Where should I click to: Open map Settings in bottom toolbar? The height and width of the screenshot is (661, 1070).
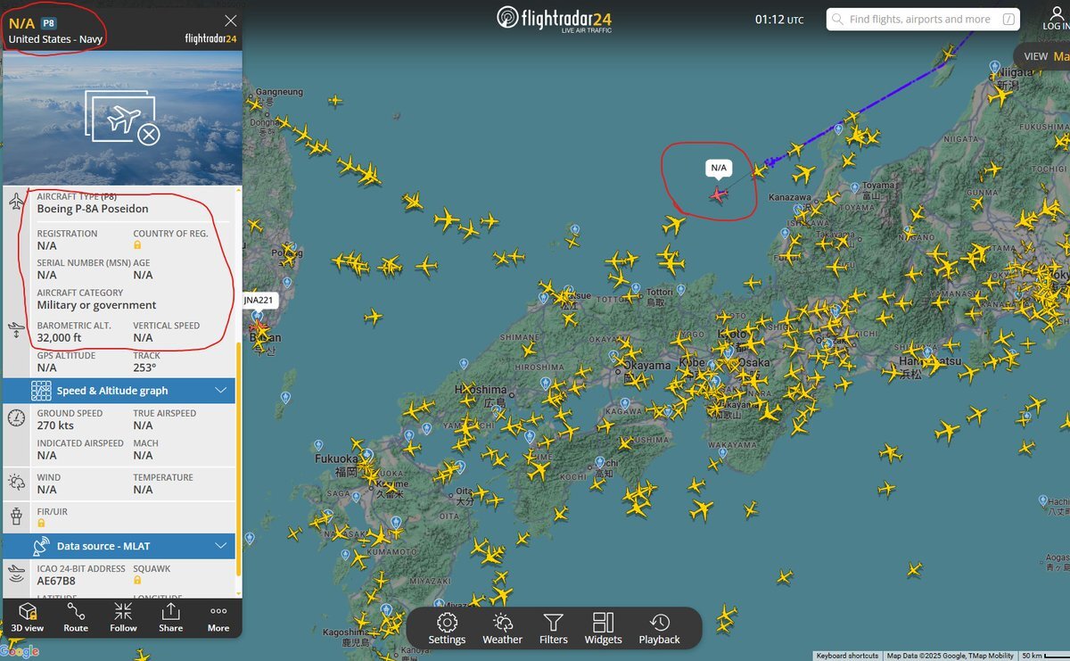pos(447,628)
